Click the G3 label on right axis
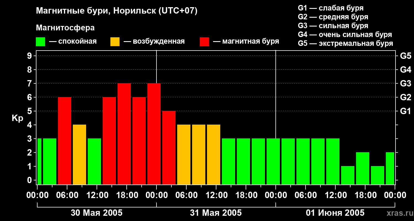The height and width of the screenshot is (221, 414). pyautogui.click(x=405, y=84)
